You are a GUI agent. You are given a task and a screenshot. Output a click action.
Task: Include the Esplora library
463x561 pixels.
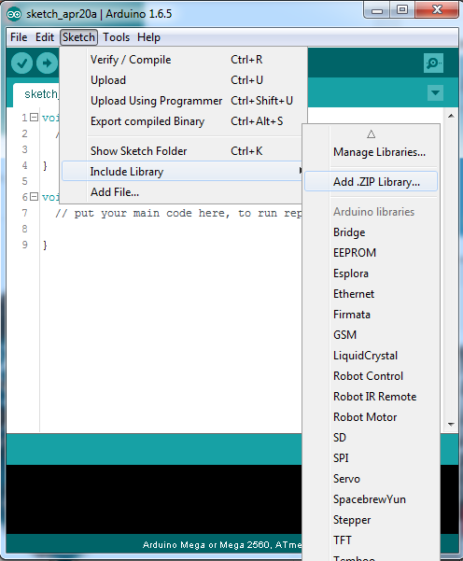click(x=371, y=273)
